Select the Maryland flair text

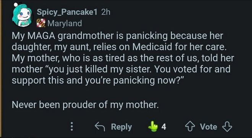pyautogui.click(x=65, y=24)
